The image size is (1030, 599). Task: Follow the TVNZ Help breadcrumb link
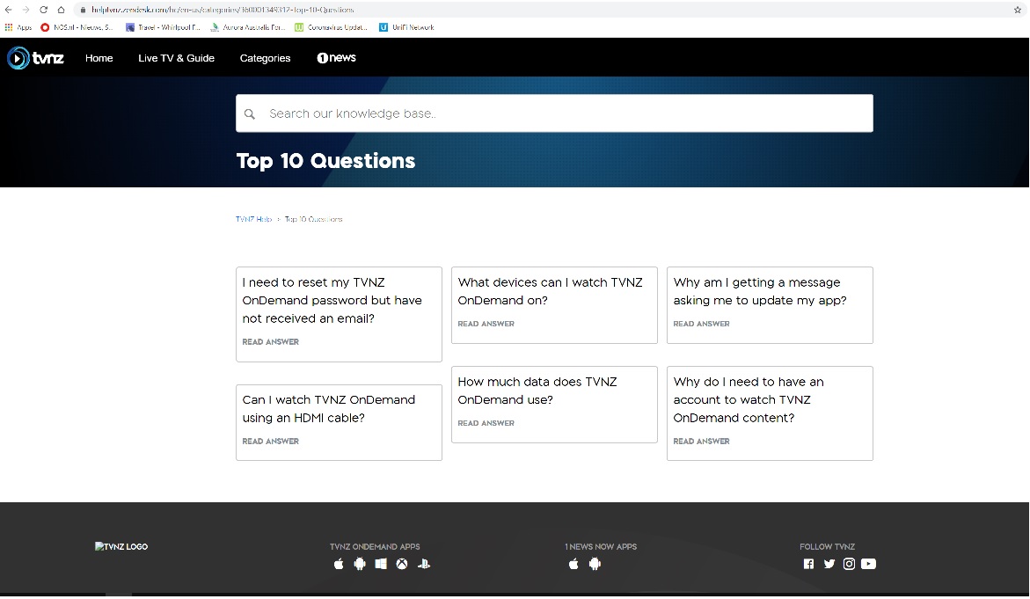tap(253, 219)
